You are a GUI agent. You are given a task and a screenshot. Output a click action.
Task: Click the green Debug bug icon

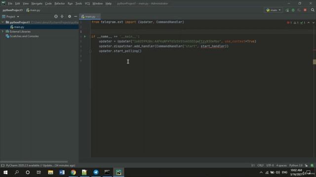pos(293,10)
